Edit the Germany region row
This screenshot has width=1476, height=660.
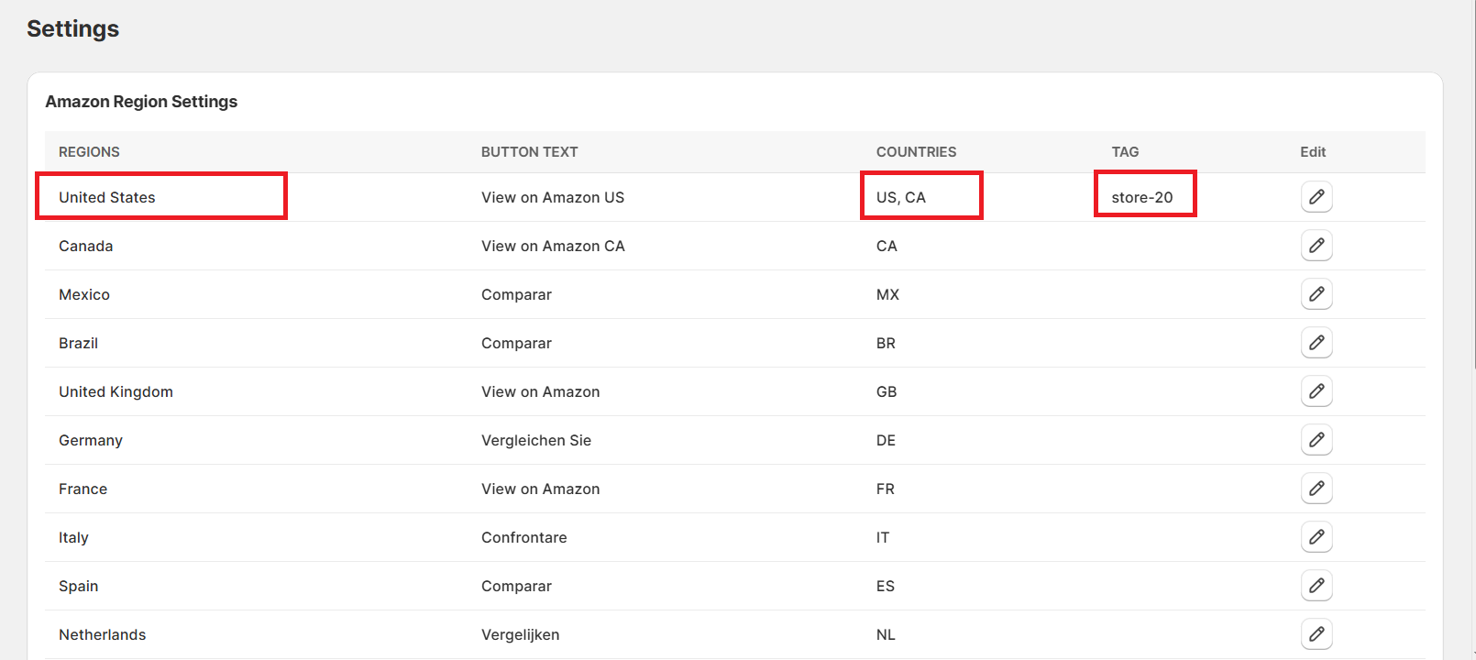(x=1316, y=440)
